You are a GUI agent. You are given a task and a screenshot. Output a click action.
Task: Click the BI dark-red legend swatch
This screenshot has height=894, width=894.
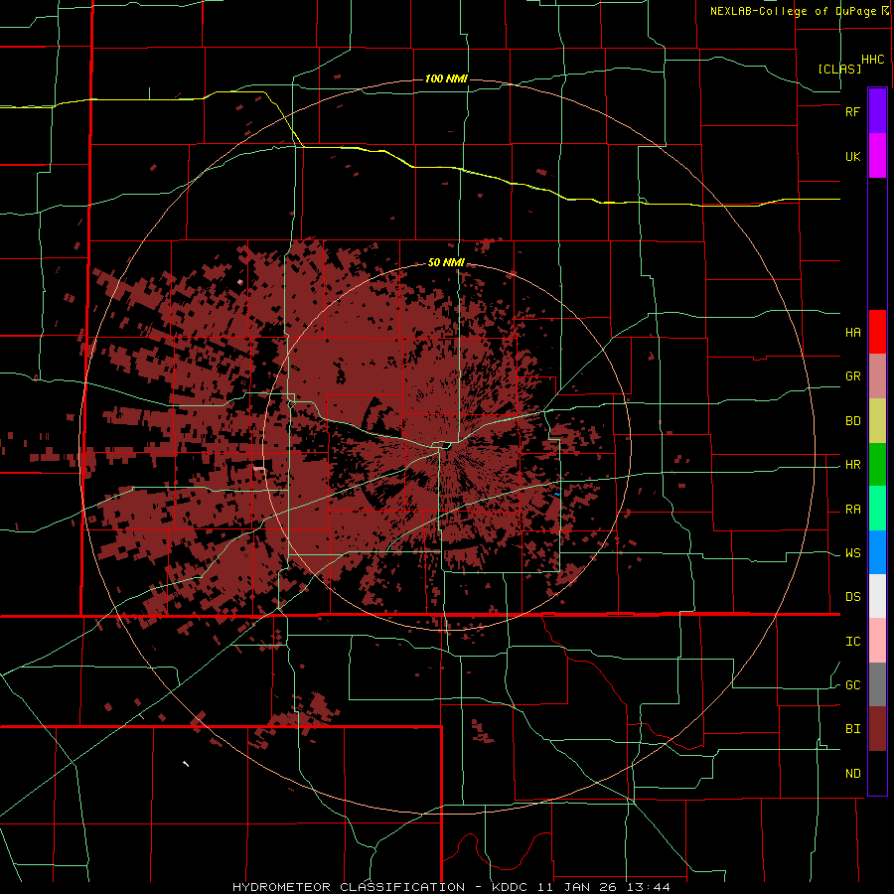point(877,729)
